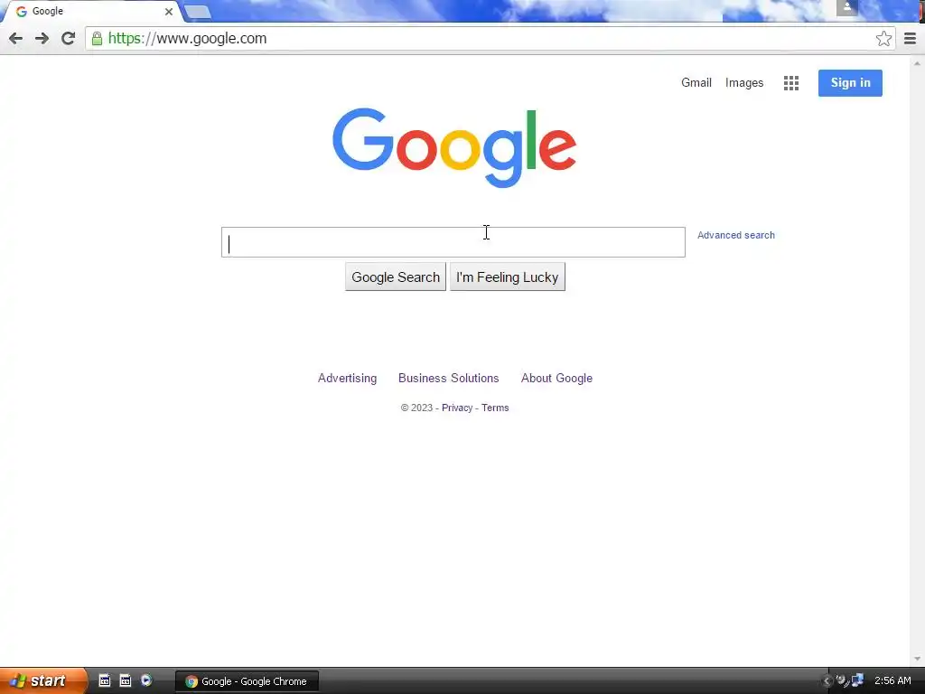Viewport: 925px width, 694px height.
Task: Go back with the browser back arrow
Action: pos(16,38)
